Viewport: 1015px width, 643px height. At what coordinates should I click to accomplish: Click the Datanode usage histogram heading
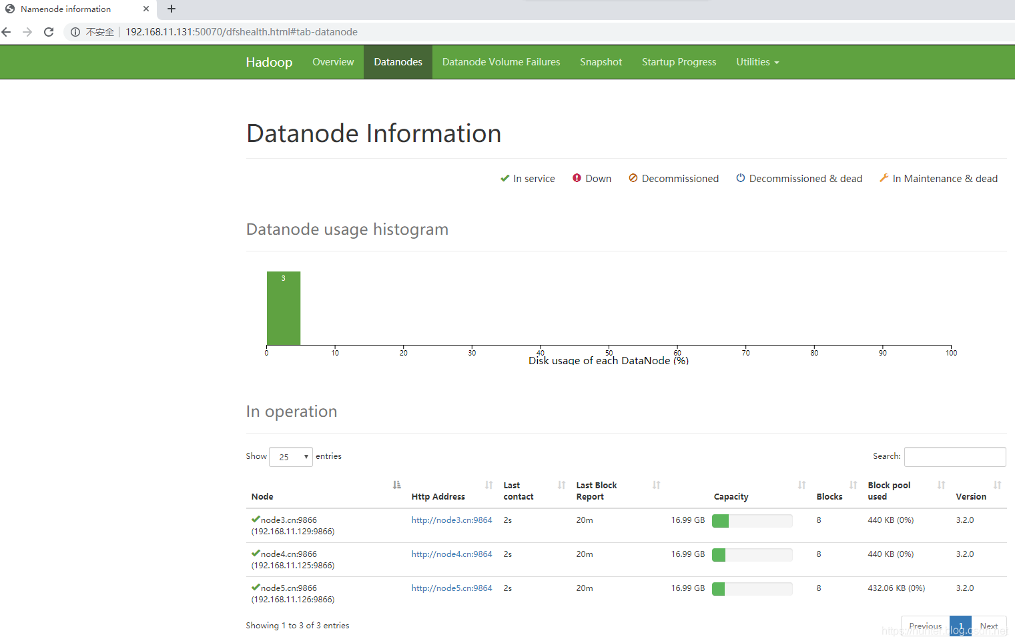347,229
